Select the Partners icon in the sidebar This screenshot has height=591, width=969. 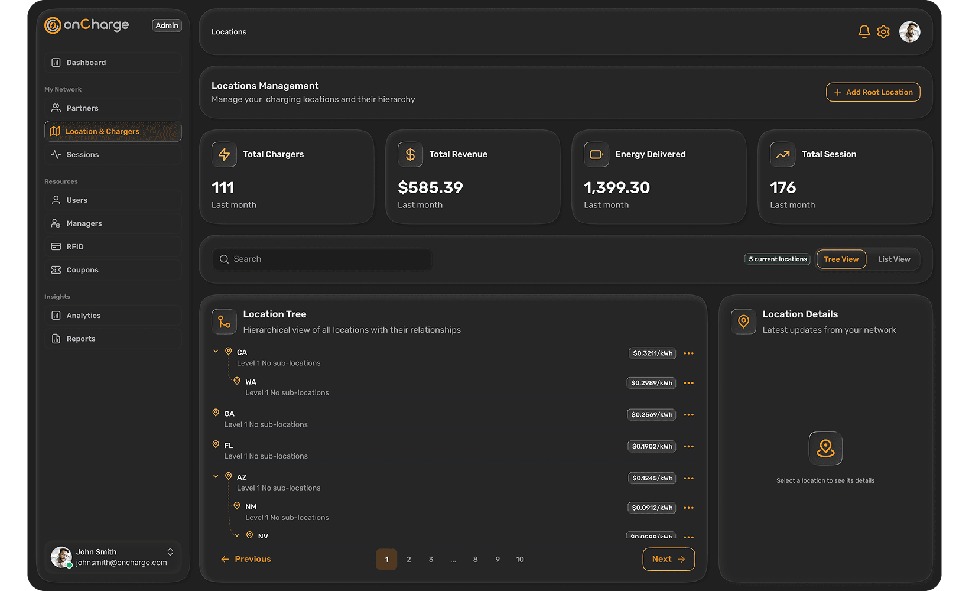pyautogui.click(x=56, y=108)
